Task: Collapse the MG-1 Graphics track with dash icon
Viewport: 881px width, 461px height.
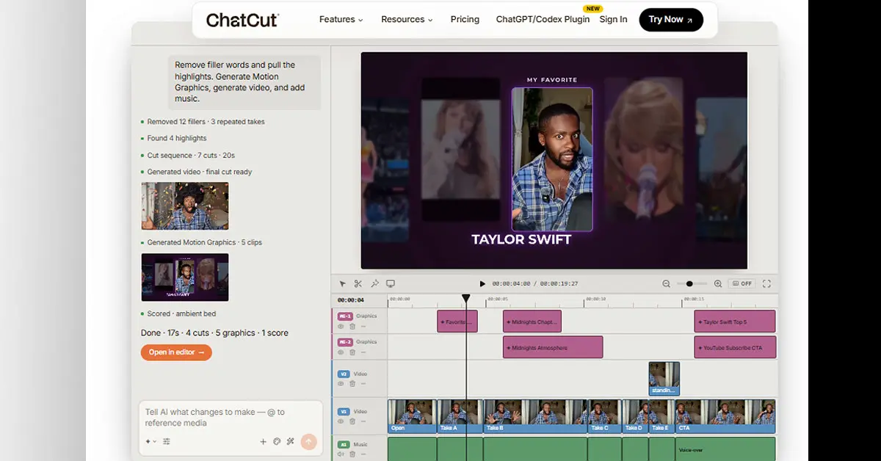Action: 363,326
